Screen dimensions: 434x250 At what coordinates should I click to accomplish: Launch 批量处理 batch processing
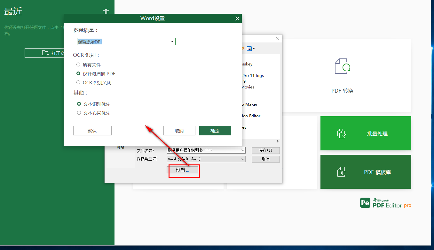[366, 133]
